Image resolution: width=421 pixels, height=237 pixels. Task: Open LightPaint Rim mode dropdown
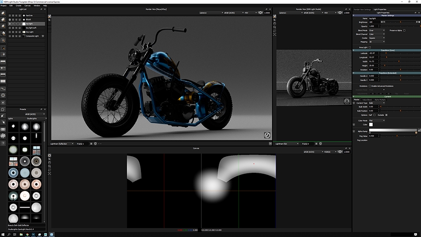(287, 144)
